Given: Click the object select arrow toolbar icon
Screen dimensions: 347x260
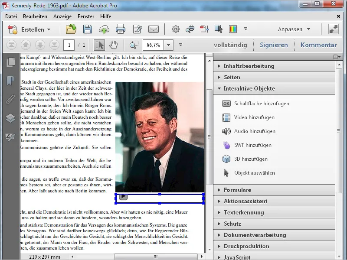Looking at the screenshot, I should tap(219, 29).
